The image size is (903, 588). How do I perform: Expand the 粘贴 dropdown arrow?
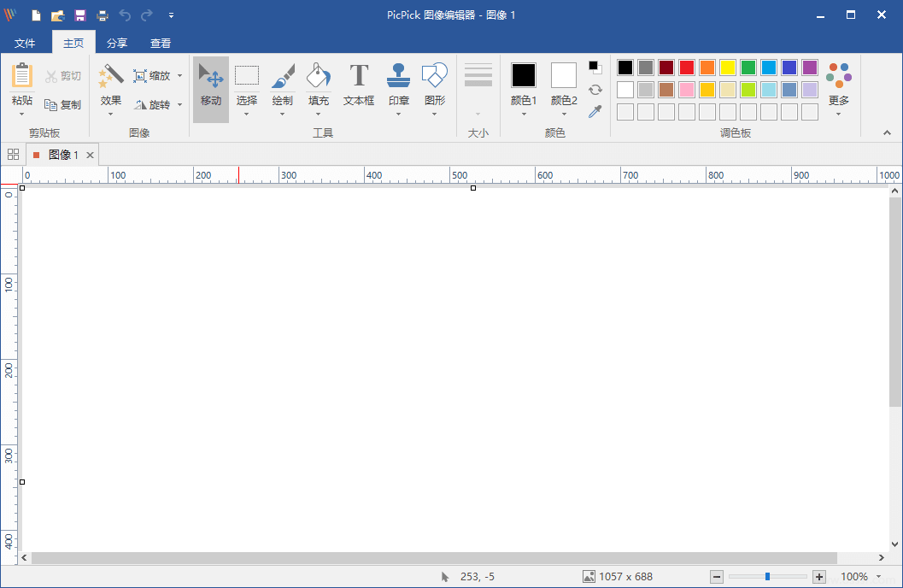22,114
